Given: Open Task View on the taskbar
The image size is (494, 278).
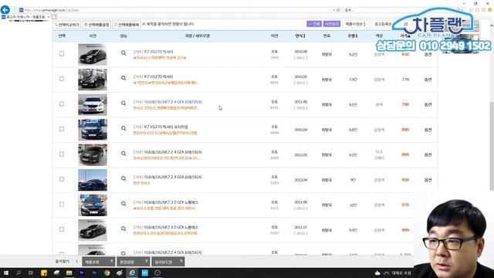Looking at the screenshot, I should pos(31,273).
